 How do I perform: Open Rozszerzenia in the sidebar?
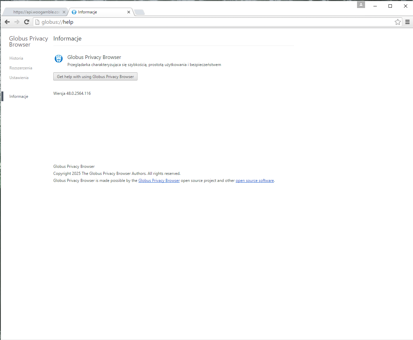[21, 68]
